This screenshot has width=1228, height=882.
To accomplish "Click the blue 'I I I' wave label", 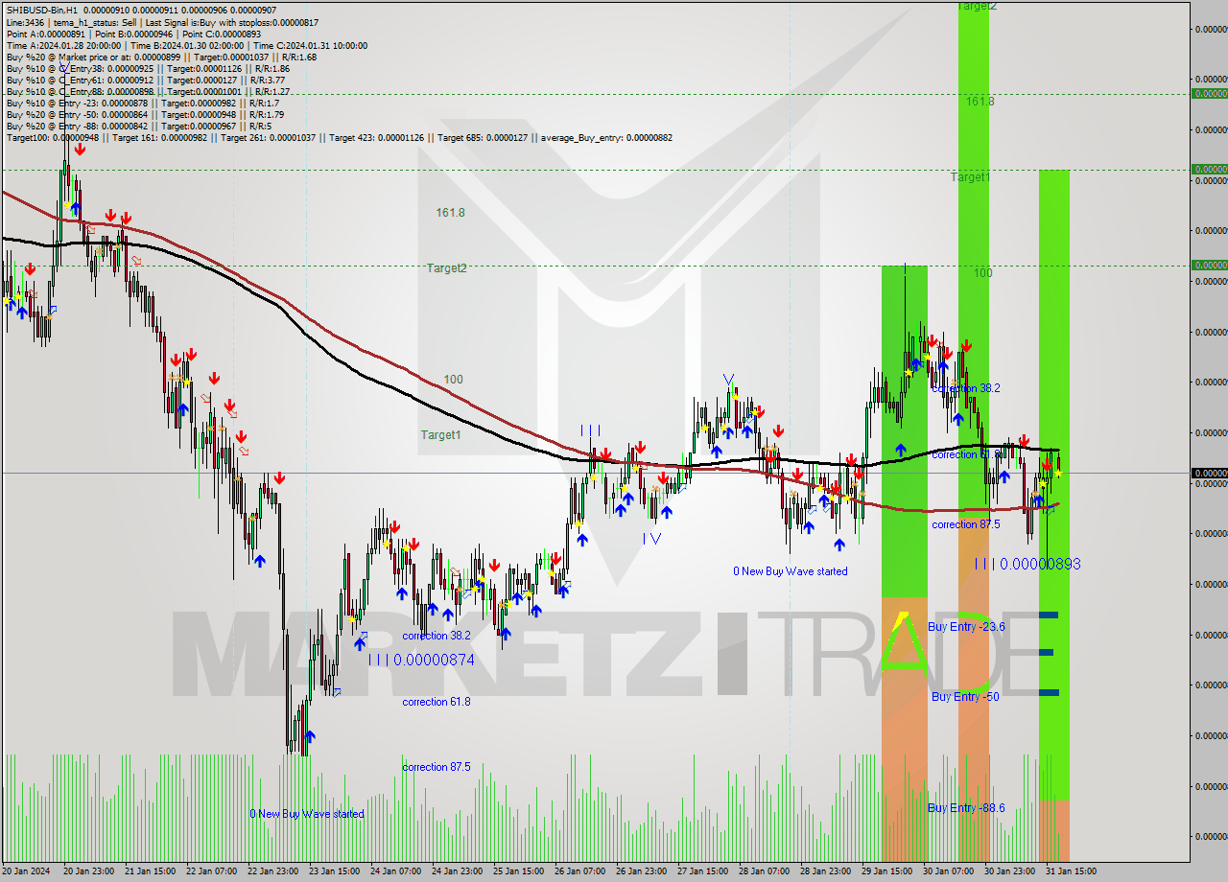I will click(590, 430).
